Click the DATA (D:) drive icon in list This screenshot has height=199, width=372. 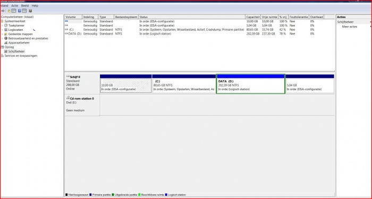(66, 34)
